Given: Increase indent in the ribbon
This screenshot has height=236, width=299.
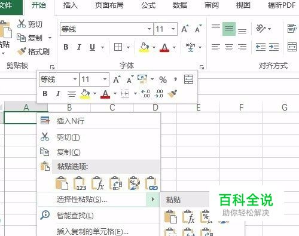Looking at the screenshot, I should (274, 47).
